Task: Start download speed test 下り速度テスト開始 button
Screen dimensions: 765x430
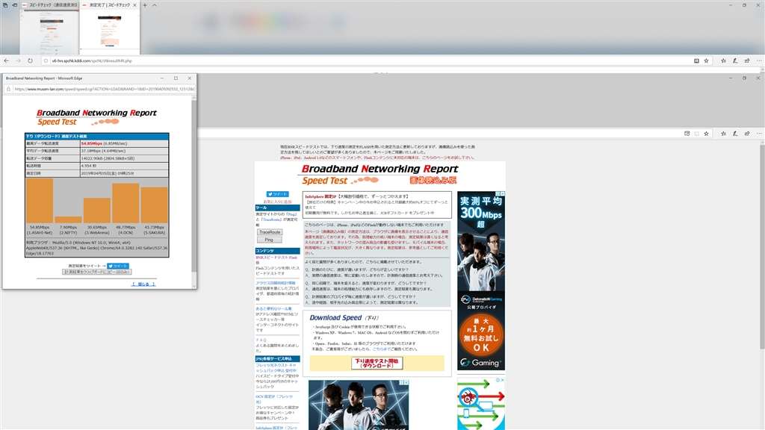Action: point(377,364)
